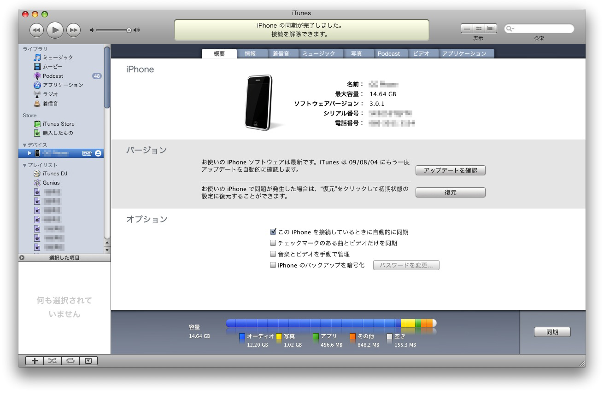Expand the iPhone device tree item
The width and height of the screenshot is (604, 395).
29,153
